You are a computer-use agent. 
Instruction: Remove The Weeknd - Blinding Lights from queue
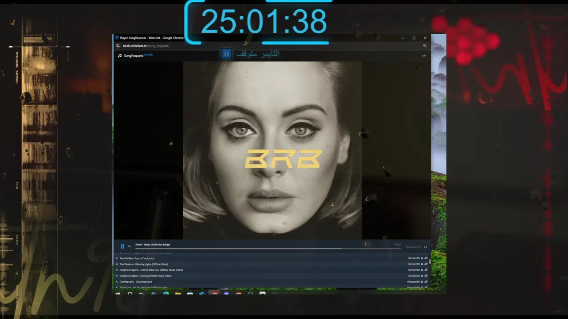[117, 264]
